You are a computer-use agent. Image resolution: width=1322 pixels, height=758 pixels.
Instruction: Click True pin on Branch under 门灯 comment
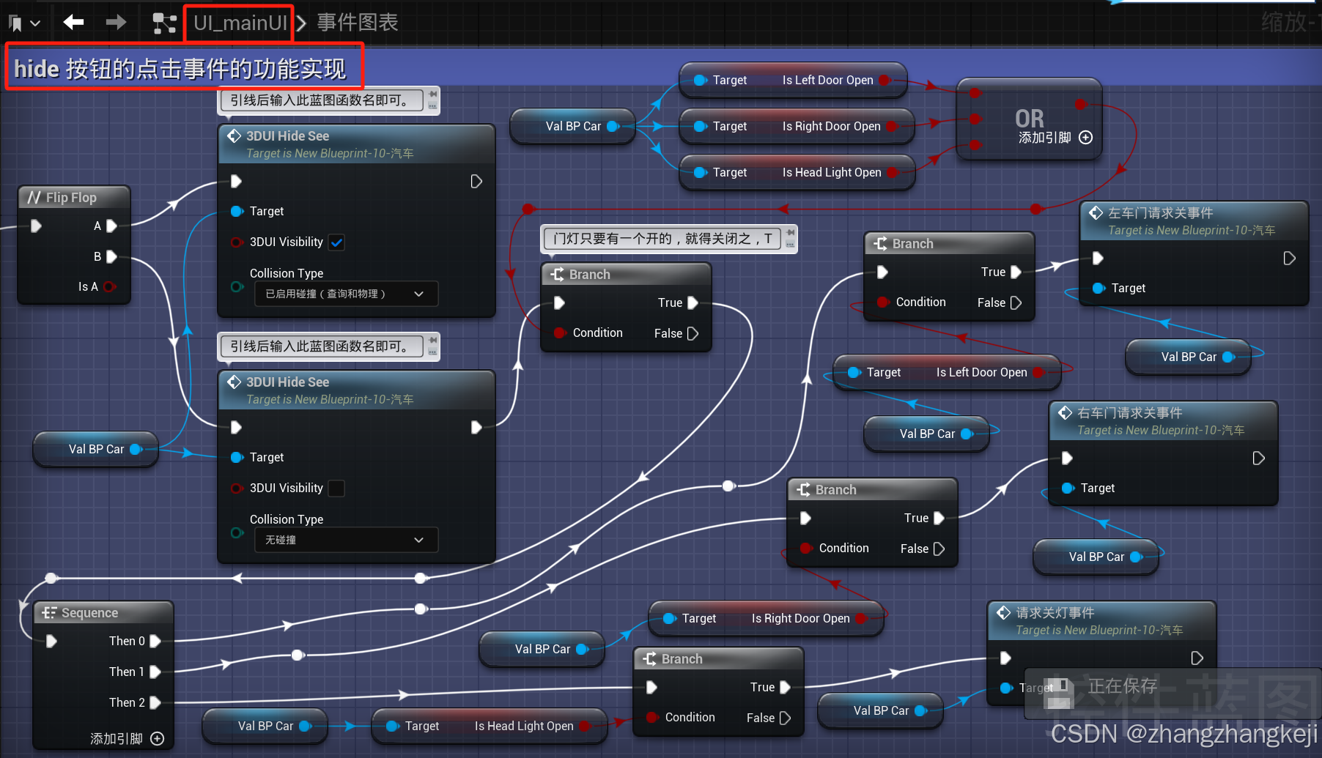pyautogui.click(x=693, y=303)
